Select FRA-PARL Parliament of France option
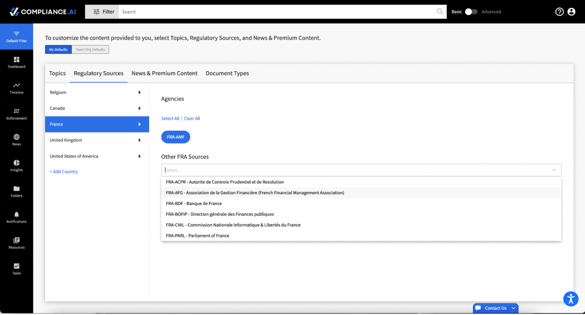Image resolution: width=585 pixels, height=315 pixels. [361, 236]
